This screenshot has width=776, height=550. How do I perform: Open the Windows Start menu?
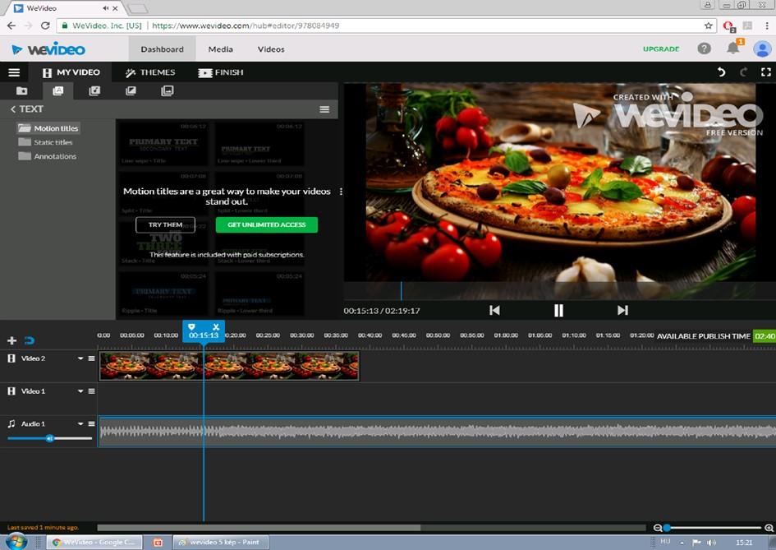point(16,542)
